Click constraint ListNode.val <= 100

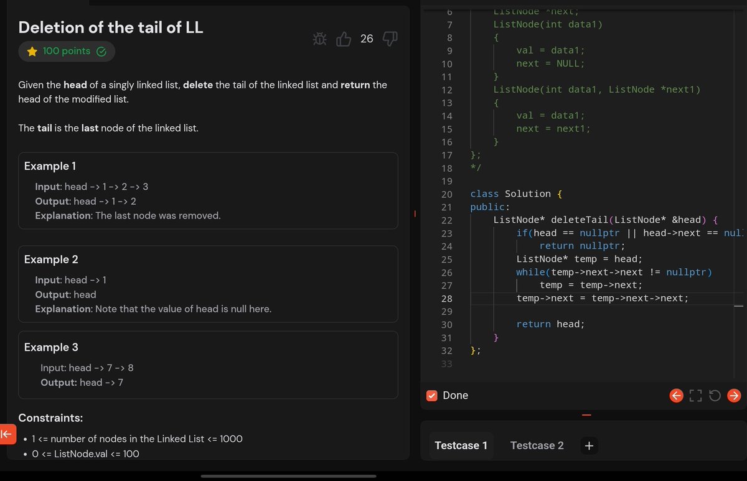[x=85, y=454]
